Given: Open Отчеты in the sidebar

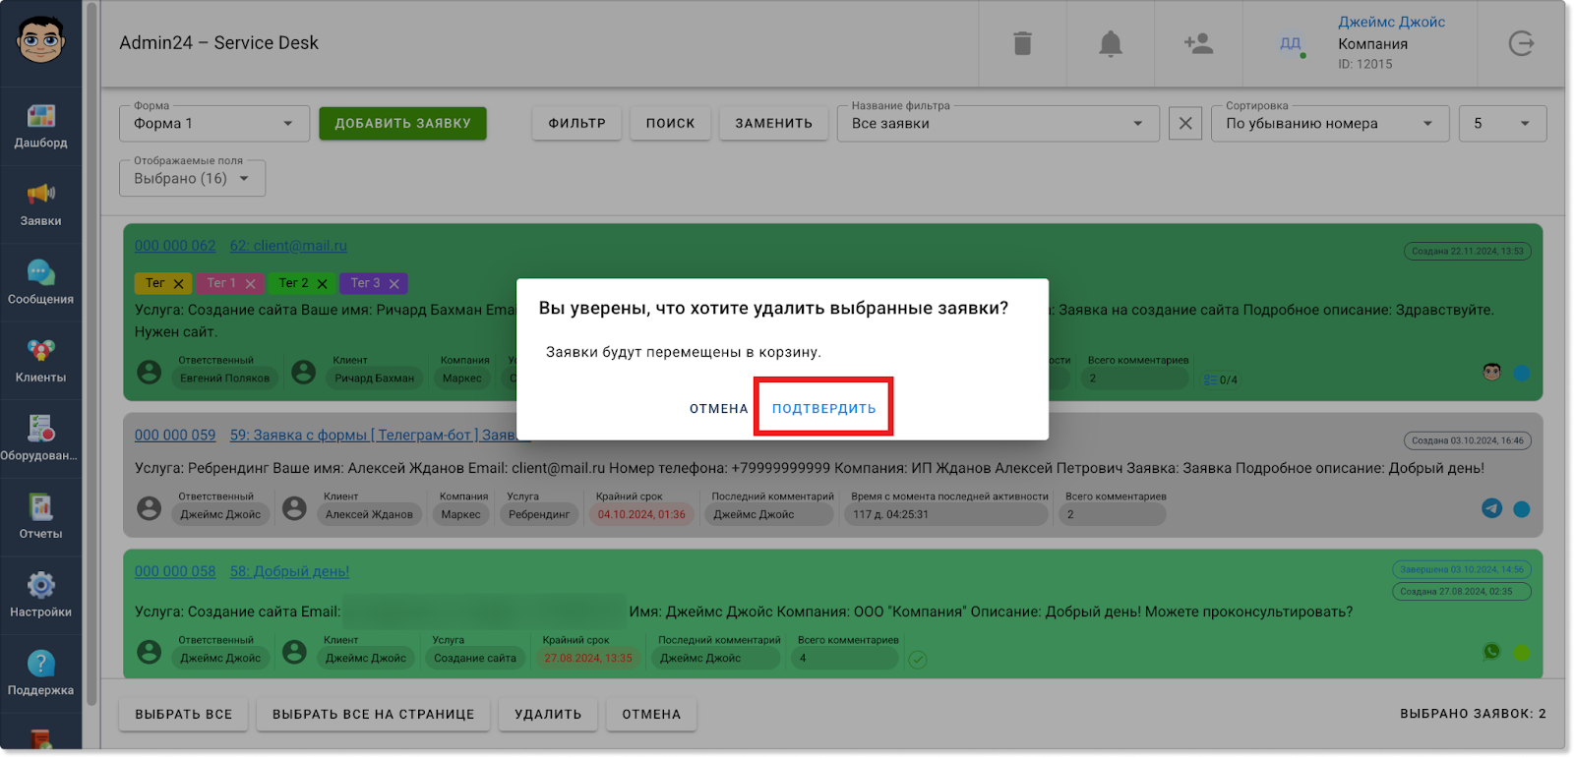Looking at the screenshot, I should point(40,517).
